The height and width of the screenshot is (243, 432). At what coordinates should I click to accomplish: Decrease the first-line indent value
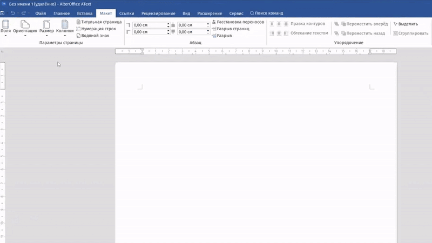(x=168, y=33)
